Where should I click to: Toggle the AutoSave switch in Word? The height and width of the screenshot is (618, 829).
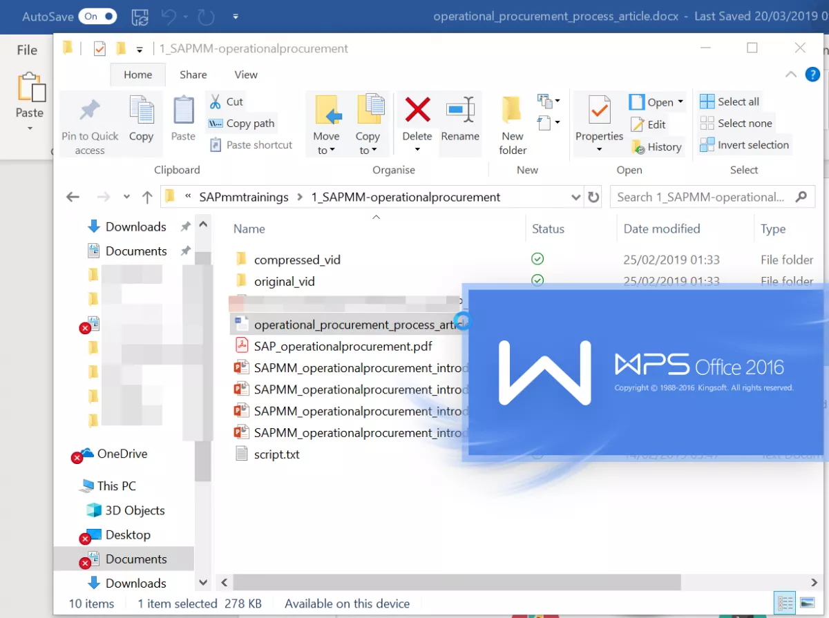point(97,16)
